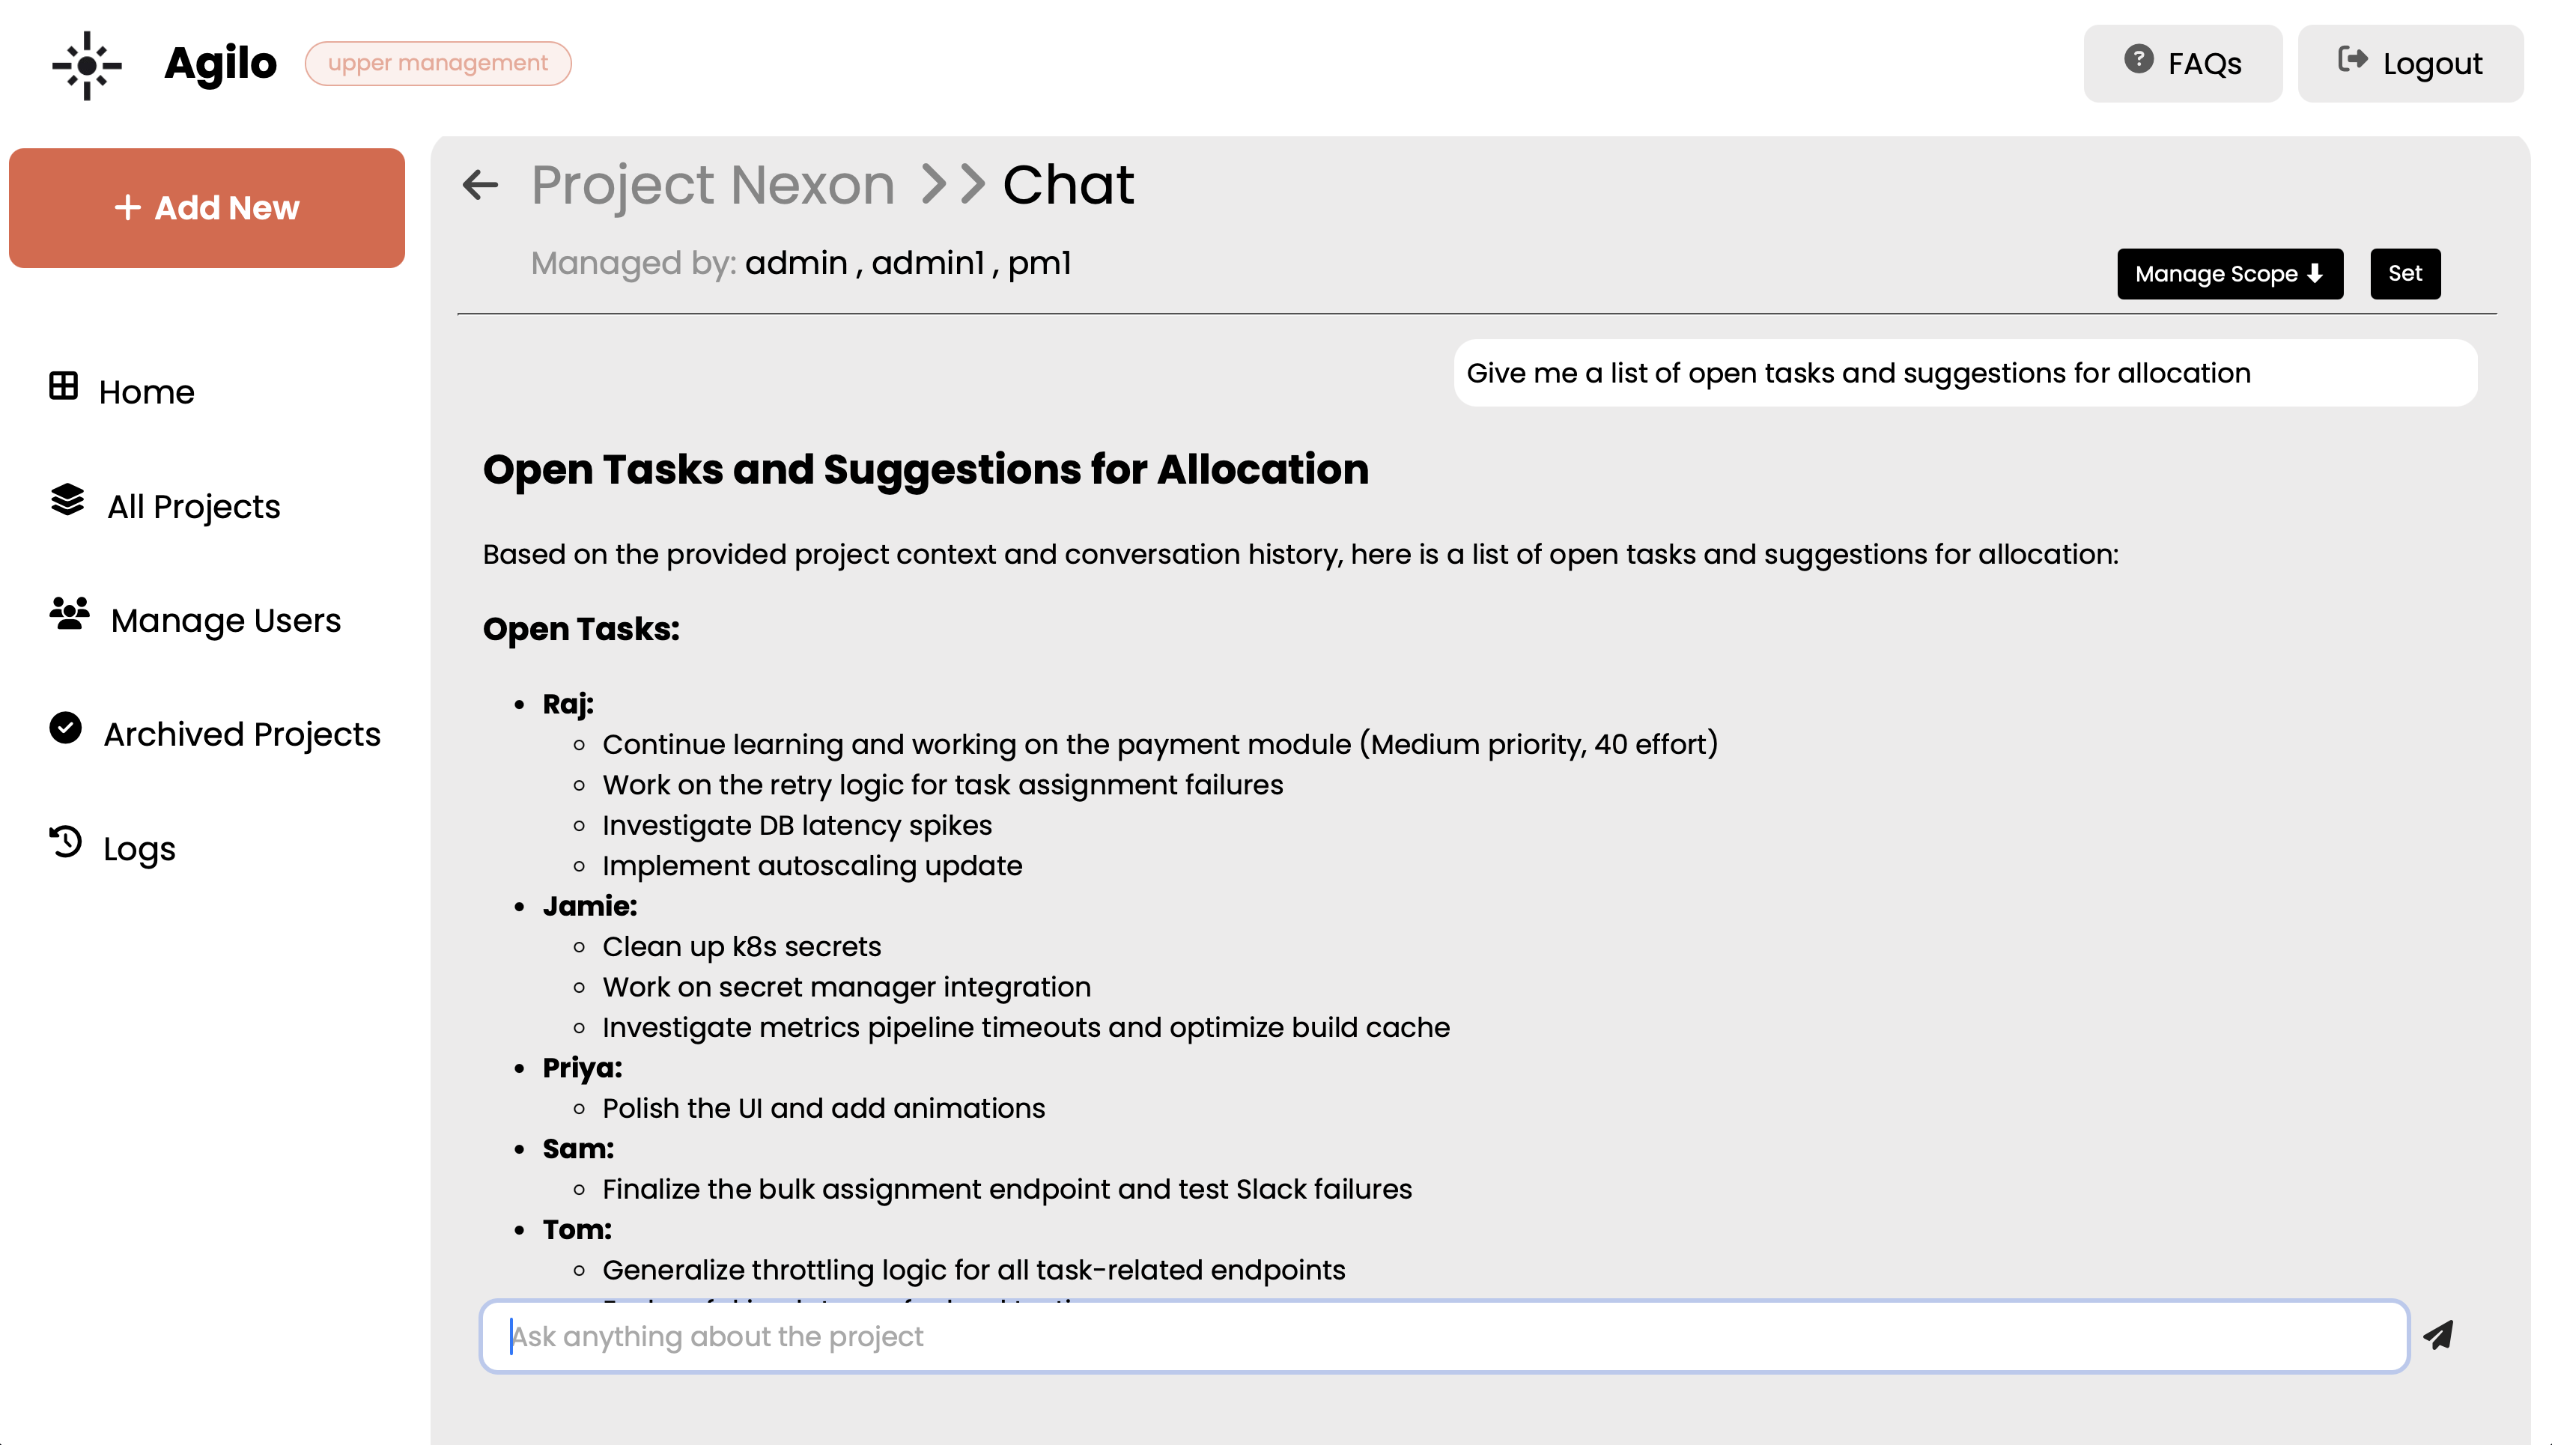Click the All Projects layers icon

(67, 500)
